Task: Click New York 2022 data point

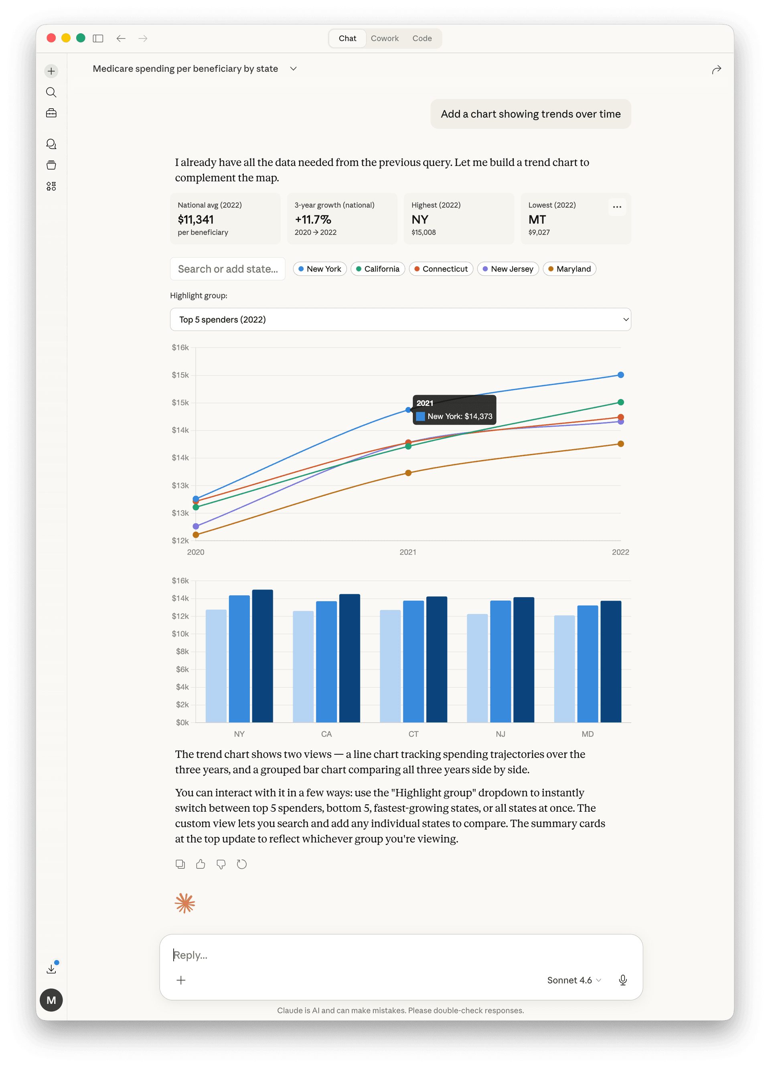Action: pos(621,375)
